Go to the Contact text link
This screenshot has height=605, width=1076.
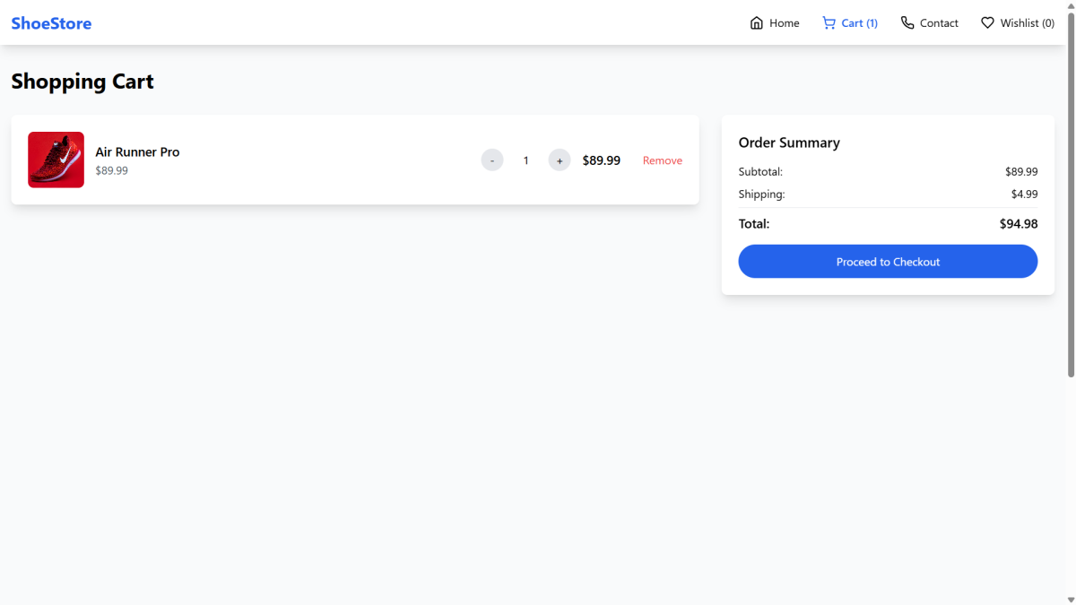939,23
